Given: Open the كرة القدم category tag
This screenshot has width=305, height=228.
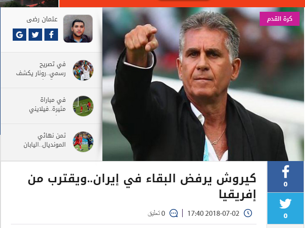Looking at the screenshot, I should tap(280, 19).
